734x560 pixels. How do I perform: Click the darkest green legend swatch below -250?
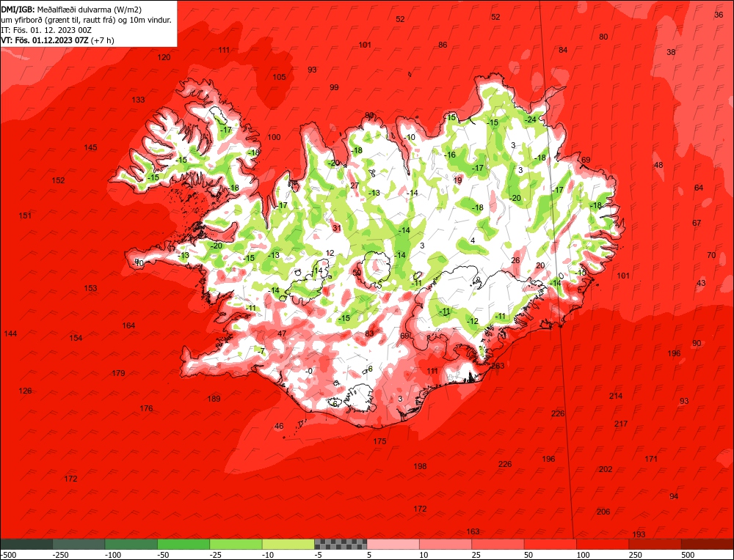pyautogui.click(x=26, y=544)
